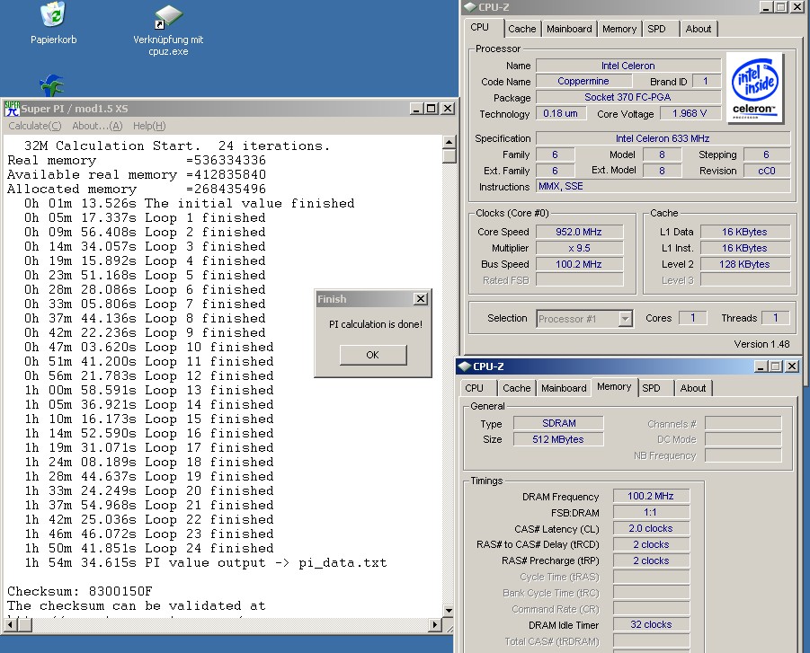This screenshot has height=653, width=810.
Task: Click the lower CPU-Z window title icon
Action: coord(464,366)
